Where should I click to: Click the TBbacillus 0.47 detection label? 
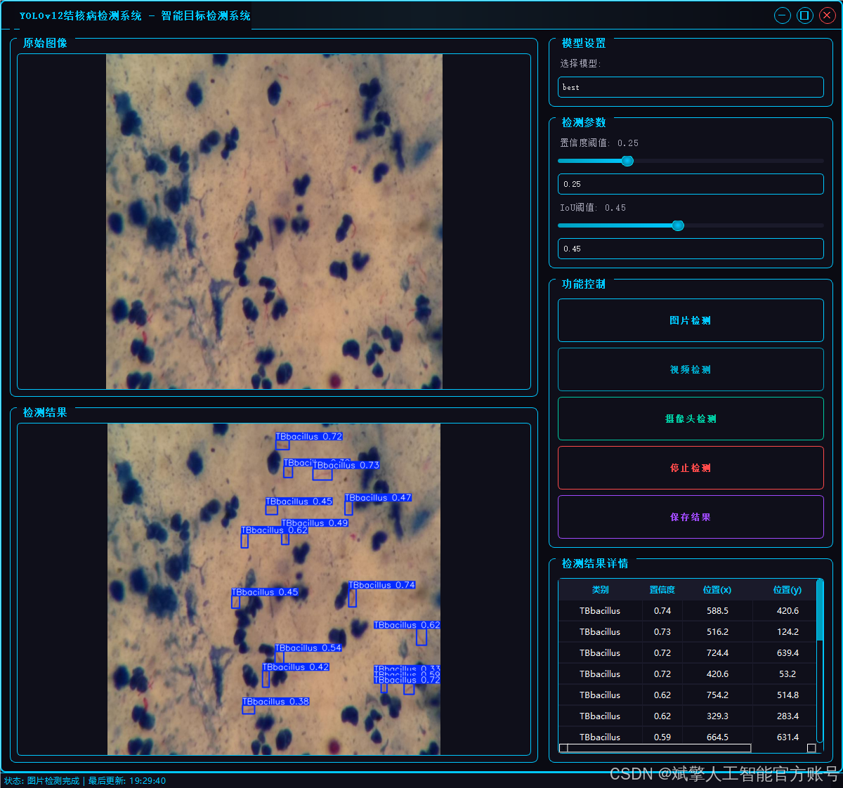[378, 498]
